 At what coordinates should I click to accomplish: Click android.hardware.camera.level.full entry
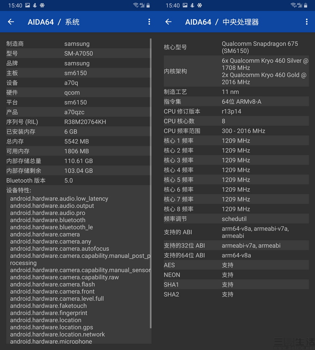coord(57,299)
